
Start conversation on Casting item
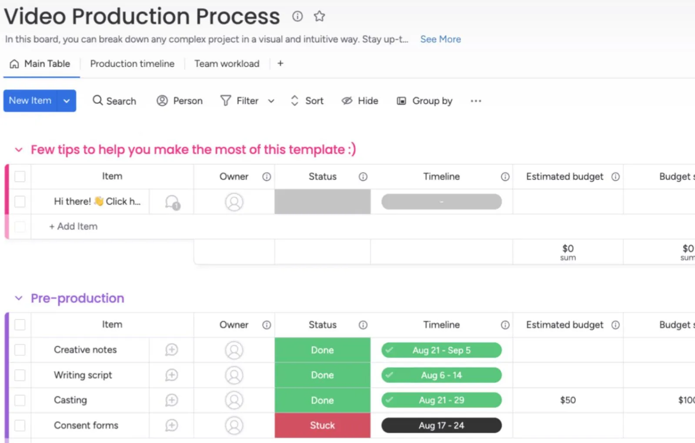click(171, 400)
